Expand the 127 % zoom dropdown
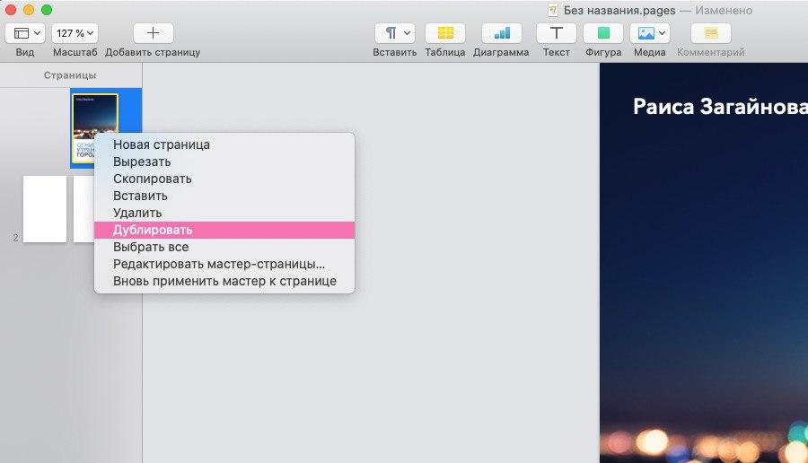This screenshot has width=808, height=463. coord(75,33)
